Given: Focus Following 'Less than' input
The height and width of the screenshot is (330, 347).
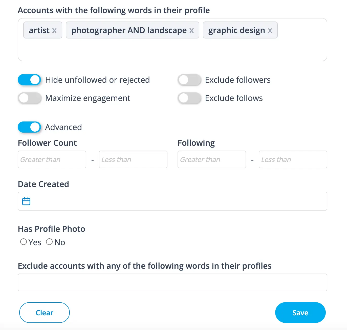Looking at the screenshot, I should click(293, 159).
